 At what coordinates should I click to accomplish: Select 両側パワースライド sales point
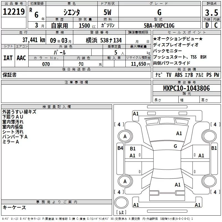171,63
